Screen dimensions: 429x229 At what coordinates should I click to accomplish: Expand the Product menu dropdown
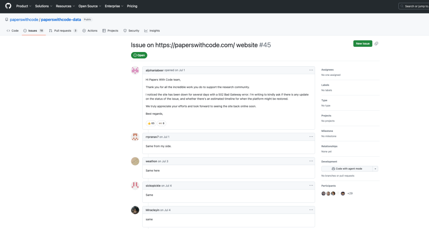[23, 6]
